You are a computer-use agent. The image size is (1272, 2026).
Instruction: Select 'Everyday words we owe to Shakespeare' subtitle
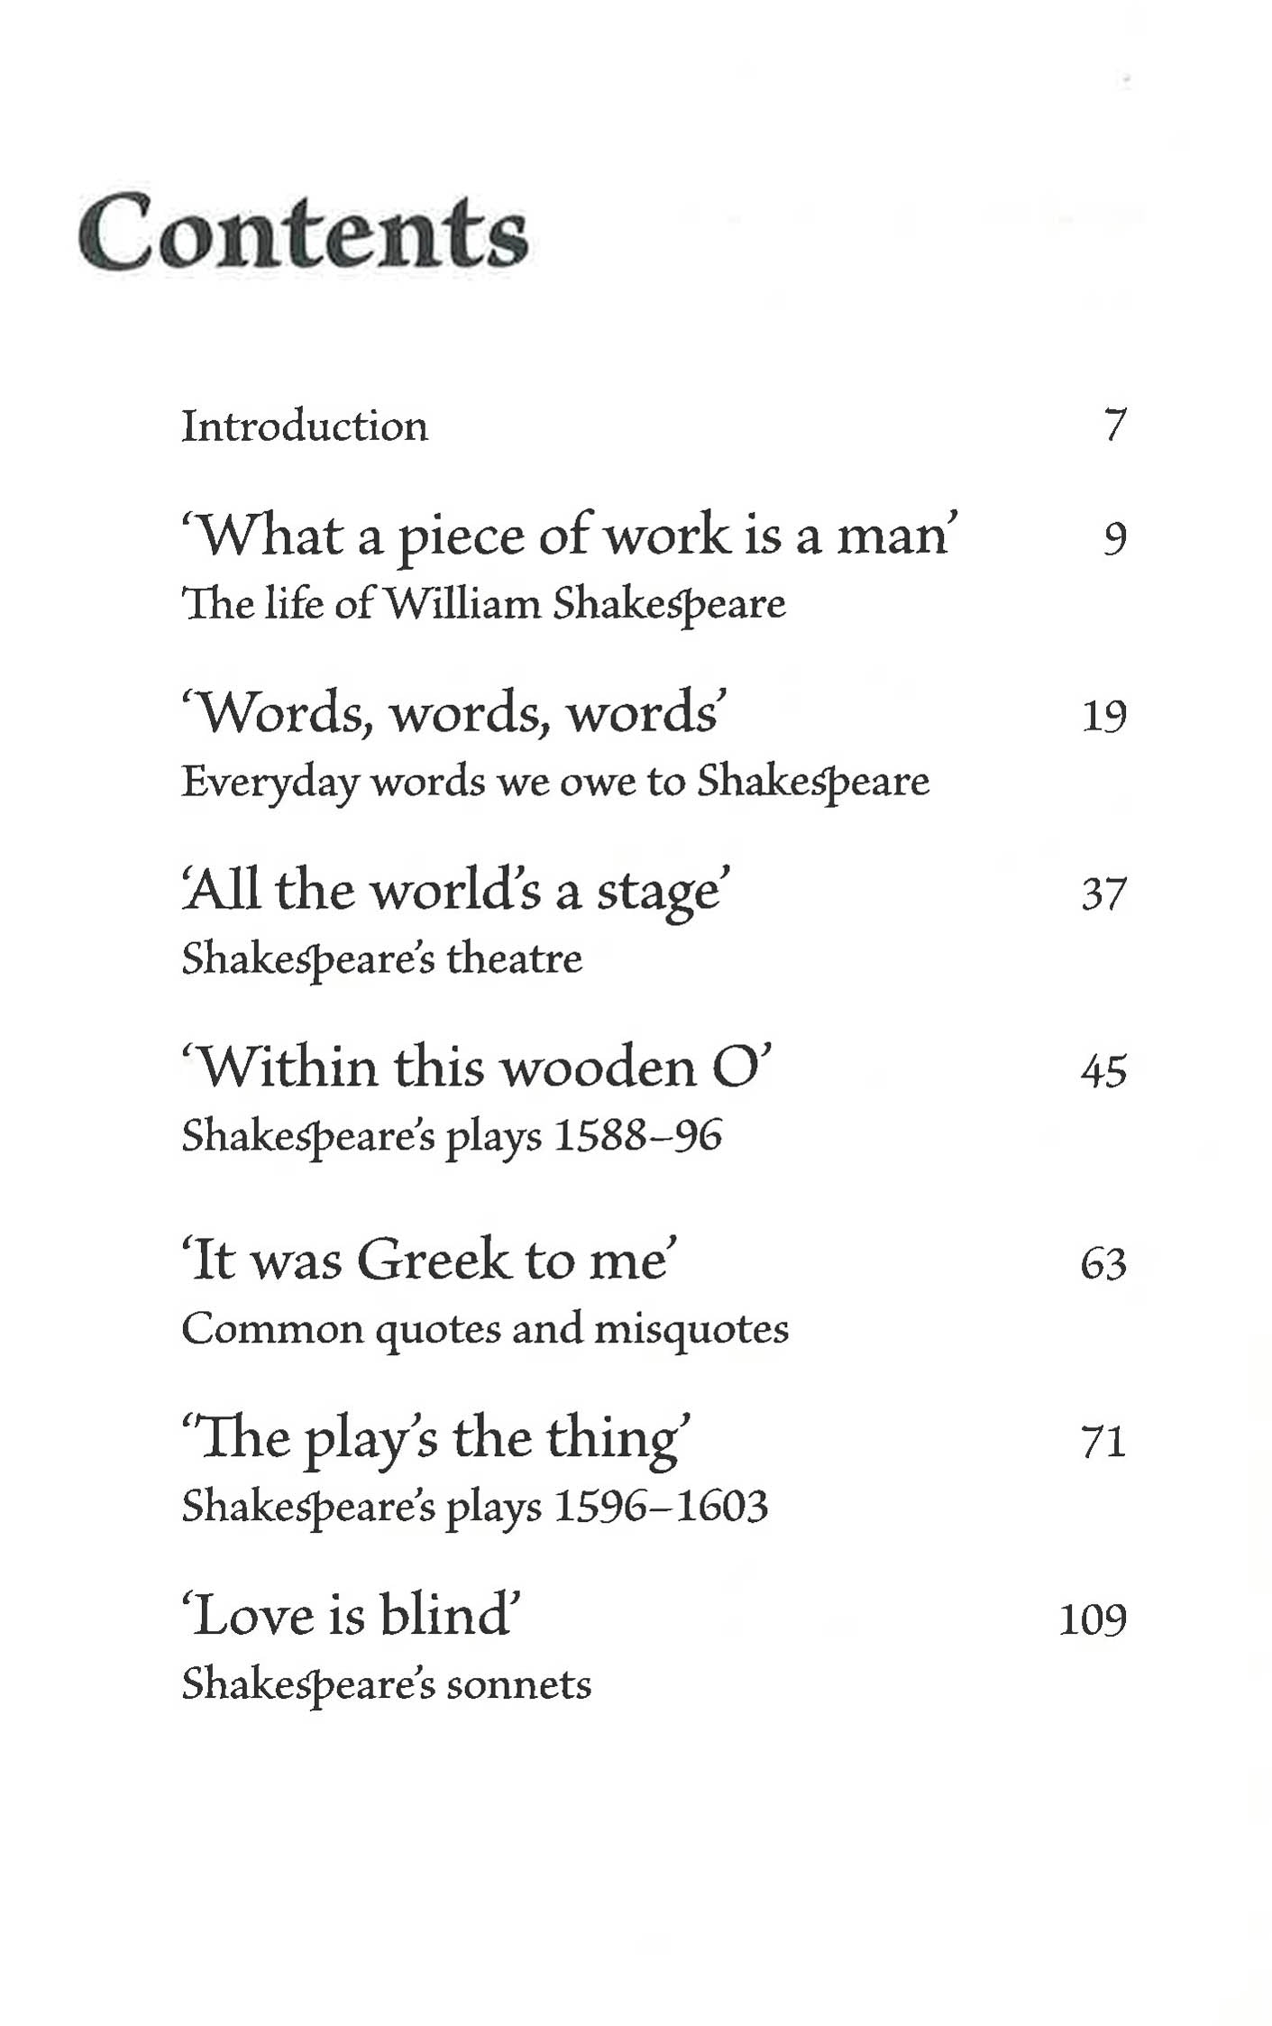tap(555, 782)
